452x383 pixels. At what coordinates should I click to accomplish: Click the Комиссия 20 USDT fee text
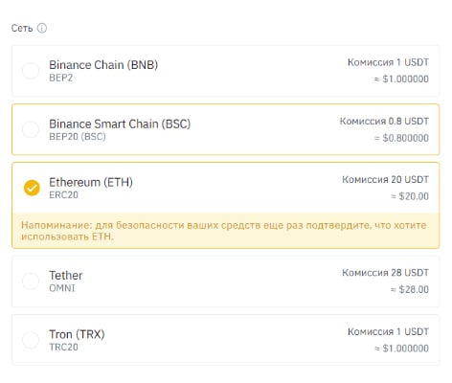(x=386, y=180)
